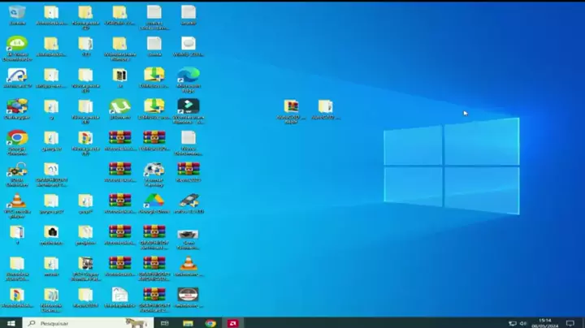Open Task View from the taskbar

pyautogui.click(x=165, y=322)
